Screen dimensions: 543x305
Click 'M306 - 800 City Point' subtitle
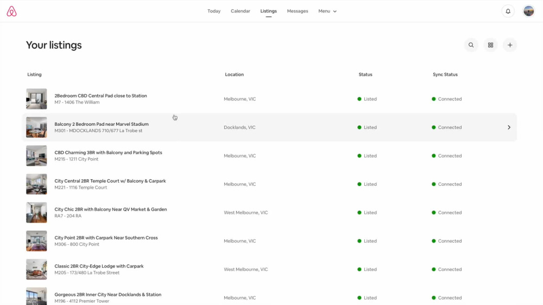point(77,244)
